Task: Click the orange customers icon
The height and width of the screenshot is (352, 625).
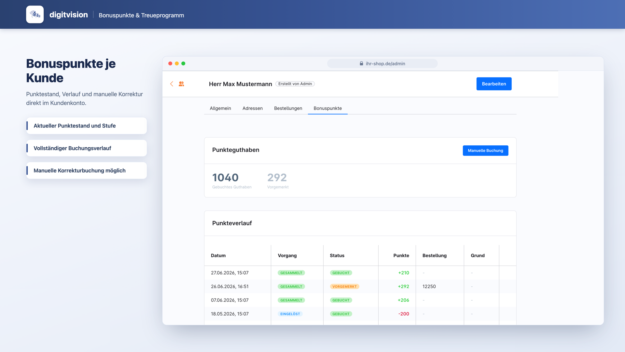Action: click(181, 84)
